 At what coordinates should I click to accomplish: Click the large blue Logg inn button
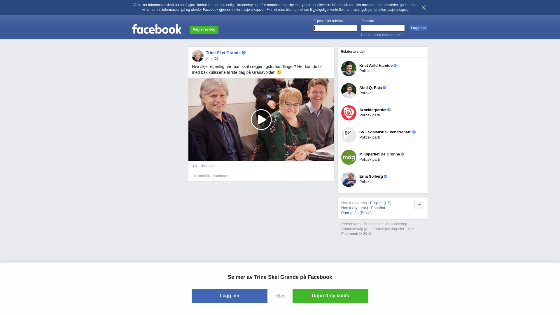[230, 296]
